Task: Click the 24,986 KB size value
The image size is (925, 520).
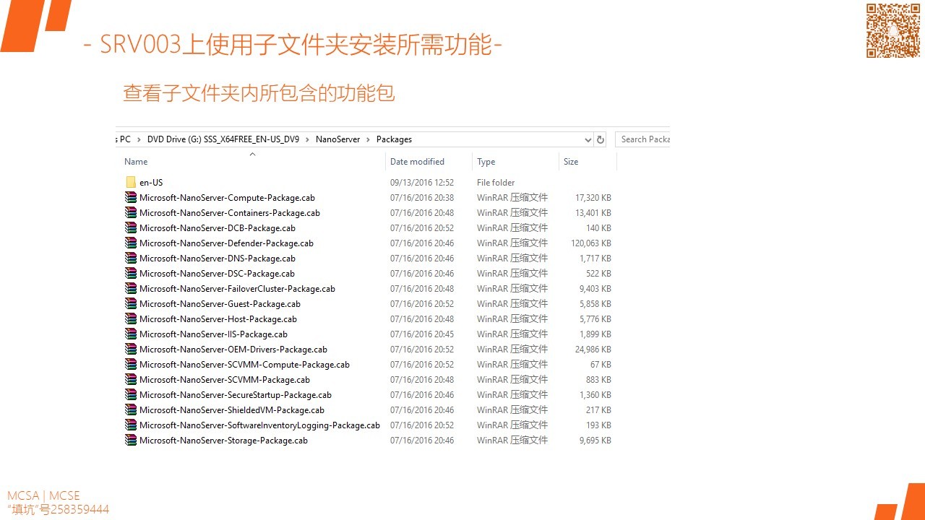Action: [x=593, y=350]
